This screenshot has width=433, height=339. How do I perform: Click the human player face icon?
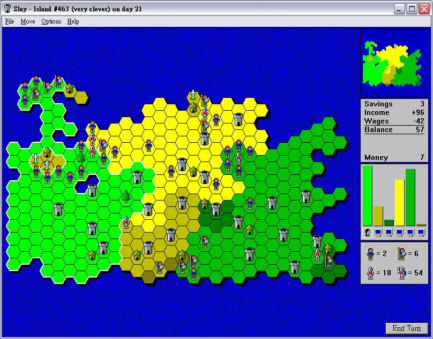[368, 233]
